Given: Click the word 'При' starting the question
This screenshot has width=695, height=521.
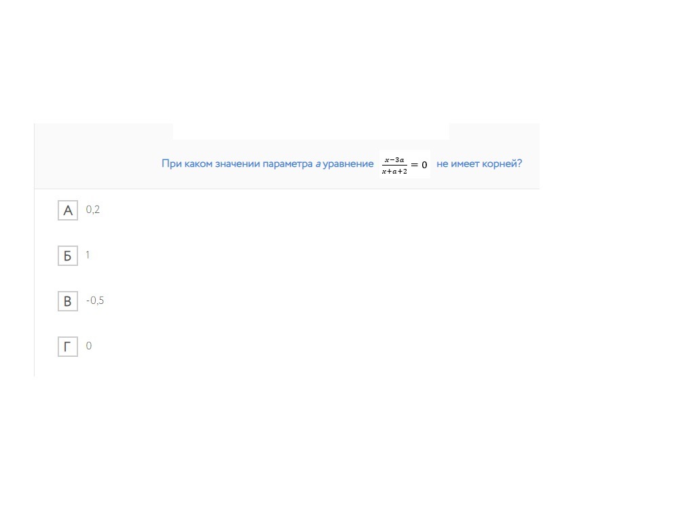Looking at the screenshot, I should coord(171,163).
